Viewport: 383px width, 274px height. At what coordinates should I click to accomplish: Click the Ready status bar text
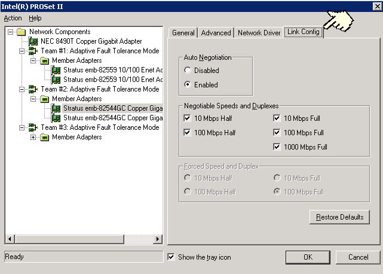[x=14, y=257]
